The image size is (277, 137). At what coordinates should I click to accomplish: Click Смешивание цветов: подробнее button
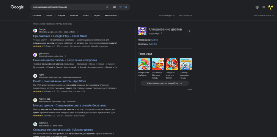(165, 83)
